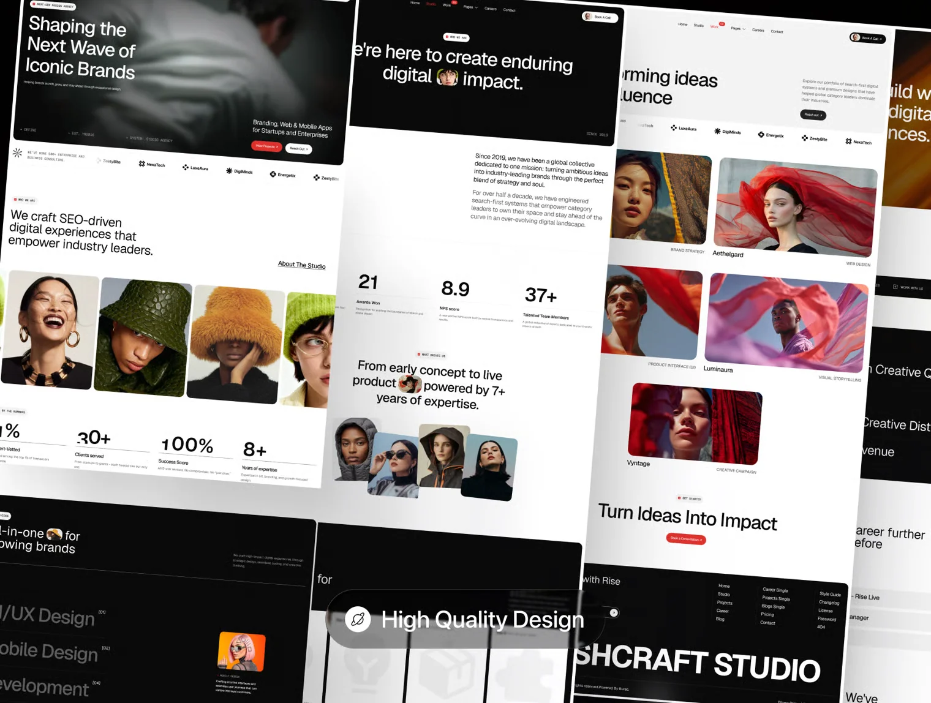Click the pink-haired character thumbnail

coord(242,652)
